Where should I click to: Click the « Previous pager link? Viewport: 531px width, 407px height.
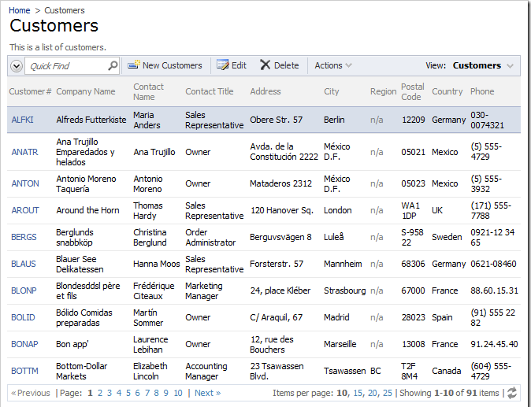coord(31,393)
